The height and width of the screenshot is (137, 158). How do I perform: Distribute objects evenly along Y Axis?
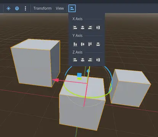98,44
